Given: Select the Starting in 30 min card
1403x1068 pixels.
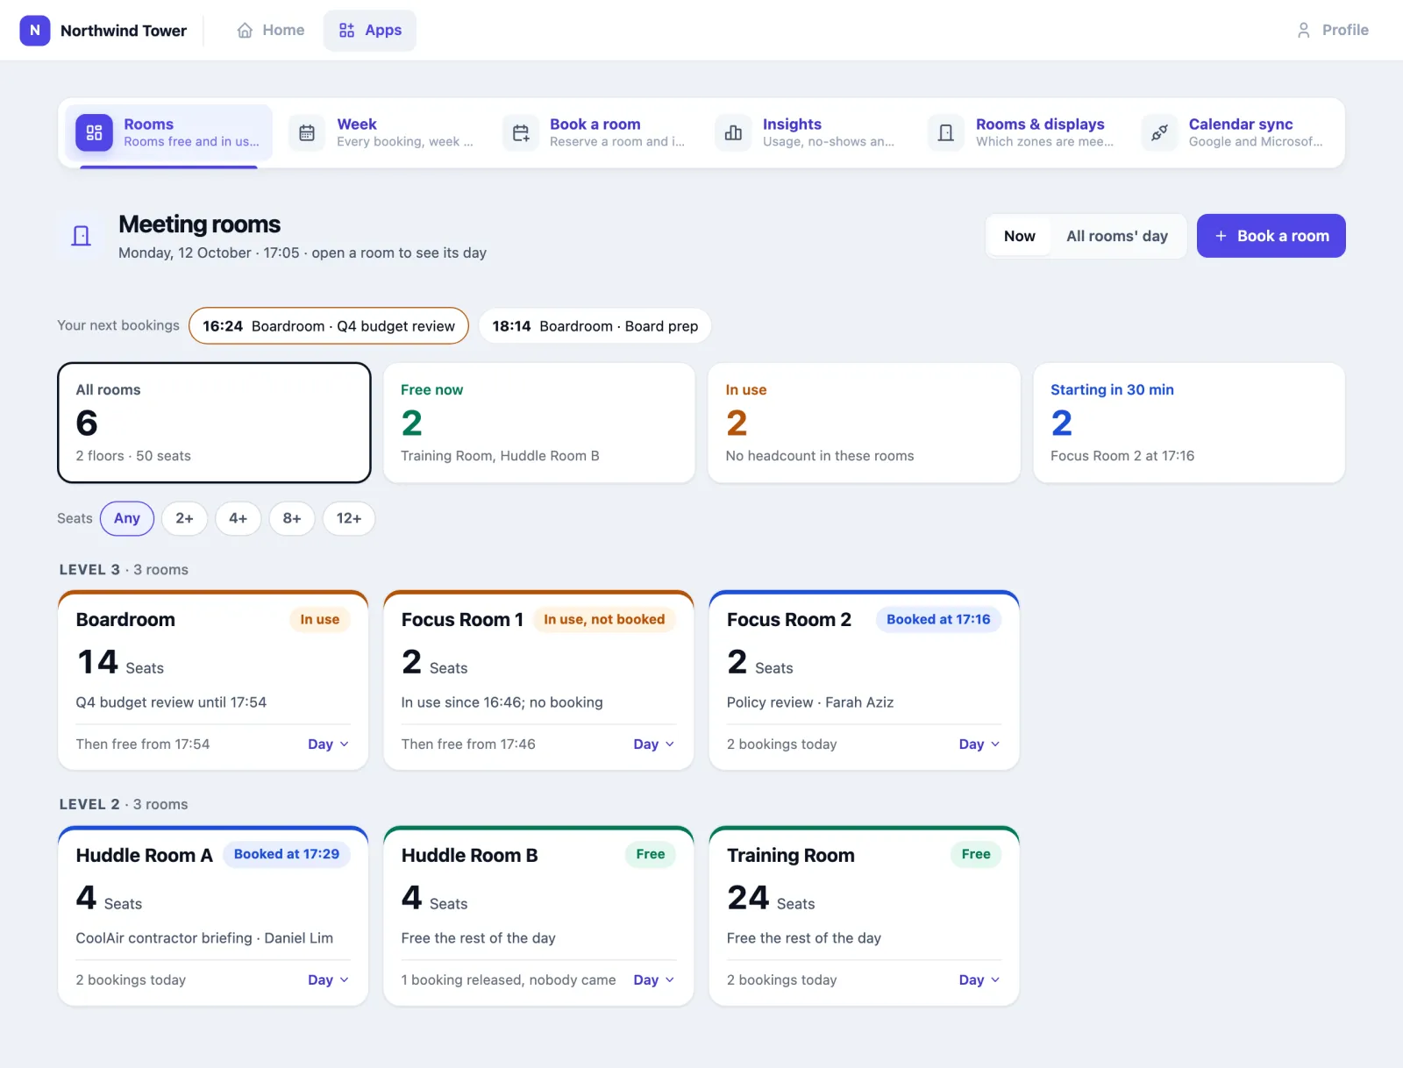Looking at the screenshot, I should coord(1189,423).
